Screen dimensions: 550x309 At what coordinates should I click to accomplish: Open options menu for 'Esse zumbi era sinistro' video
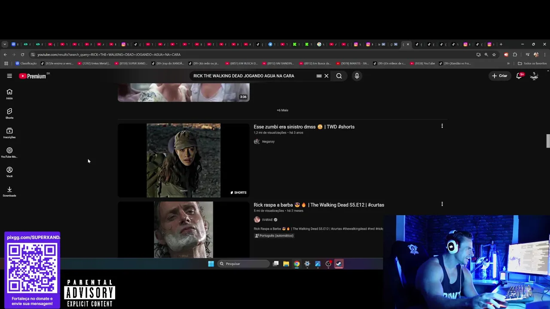coord(442,126)
